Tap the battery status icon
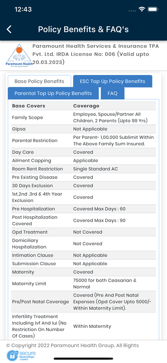 [153, 9]
